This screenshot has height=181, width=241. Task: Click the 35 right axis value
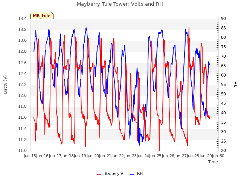(223, 123)
